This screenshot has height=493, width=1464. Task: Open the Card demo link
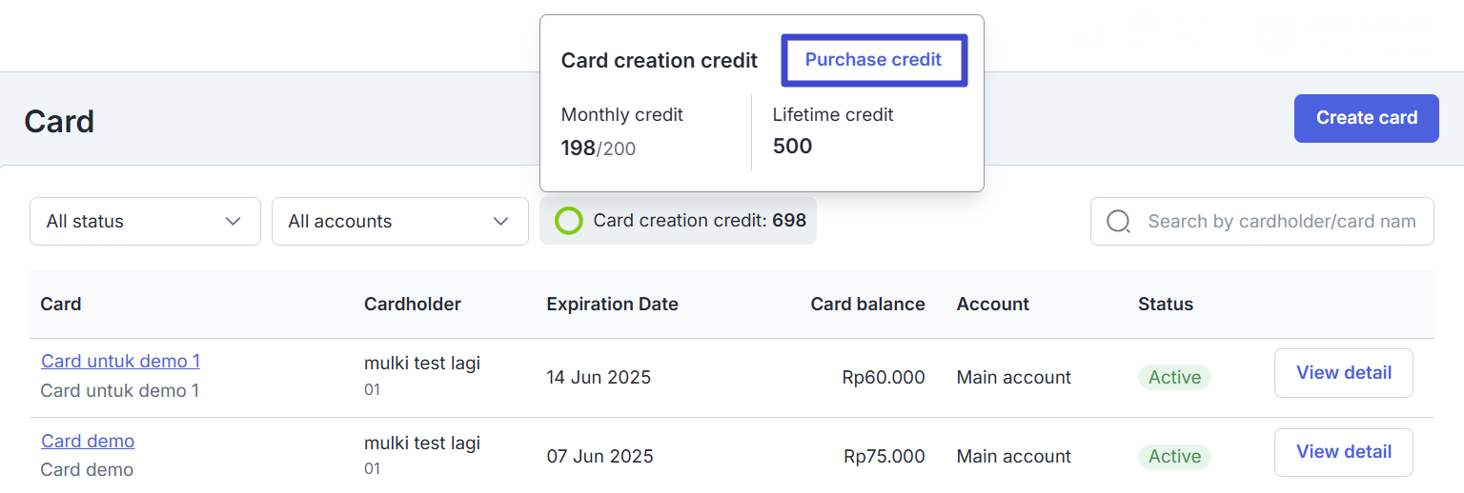click(x=88, y=441)
